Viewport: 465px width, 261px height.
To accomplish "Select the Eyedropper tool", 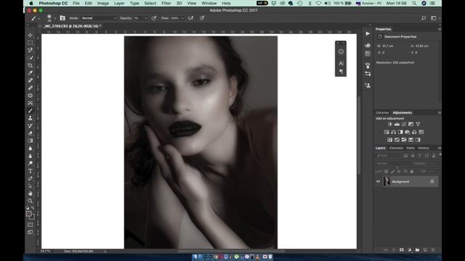I will coord(31,72).
